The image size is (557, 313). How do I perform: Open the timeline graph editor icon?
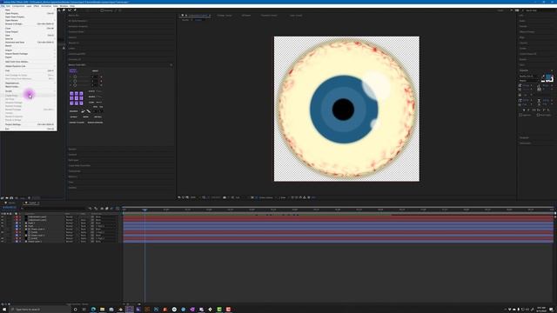tap(117, 209)
